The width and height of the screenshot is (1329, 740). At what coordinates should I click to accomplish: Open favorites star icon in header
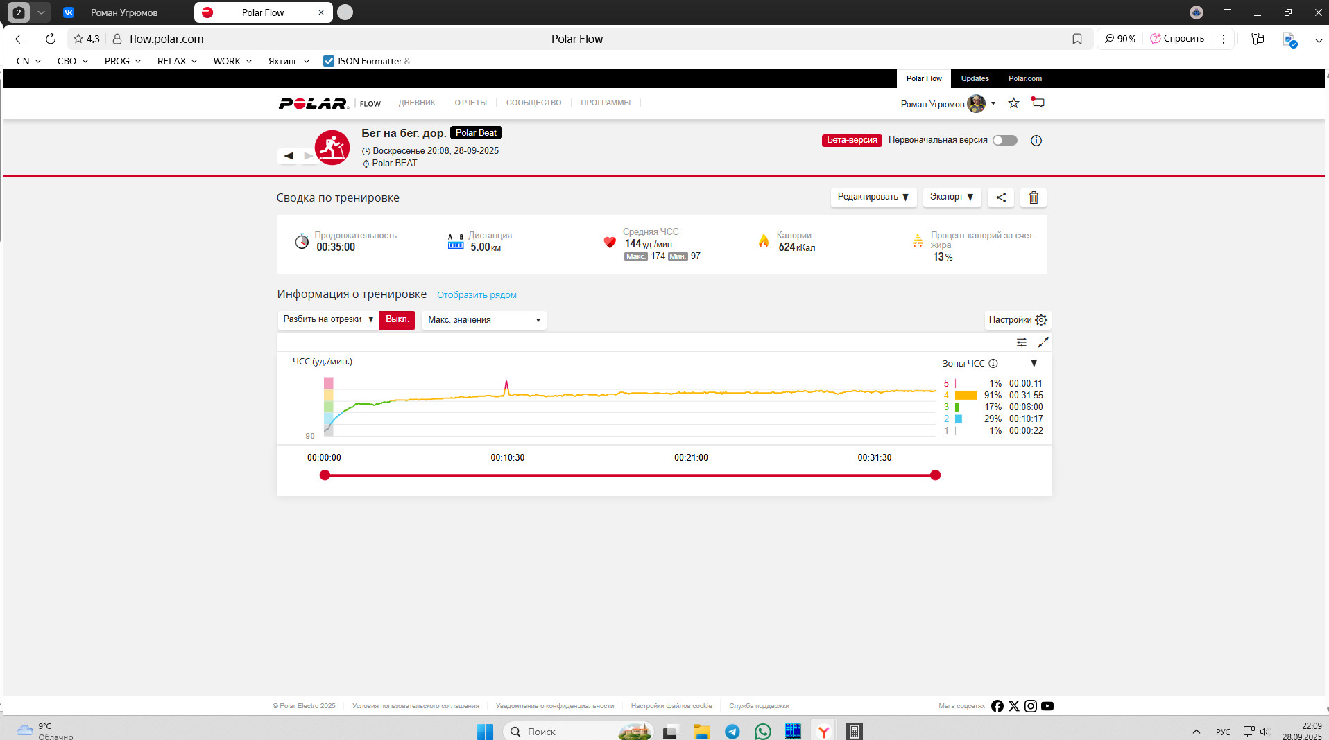tap(1013, 103)
